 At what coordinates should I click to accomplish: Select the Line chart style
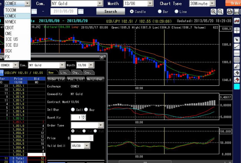pos(176,11)
